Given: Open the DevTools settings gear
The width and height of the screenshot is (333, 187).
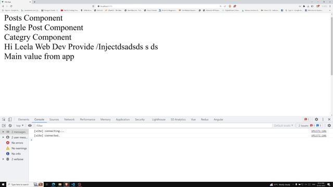Looking at the screenshot, I should (316, 119).
